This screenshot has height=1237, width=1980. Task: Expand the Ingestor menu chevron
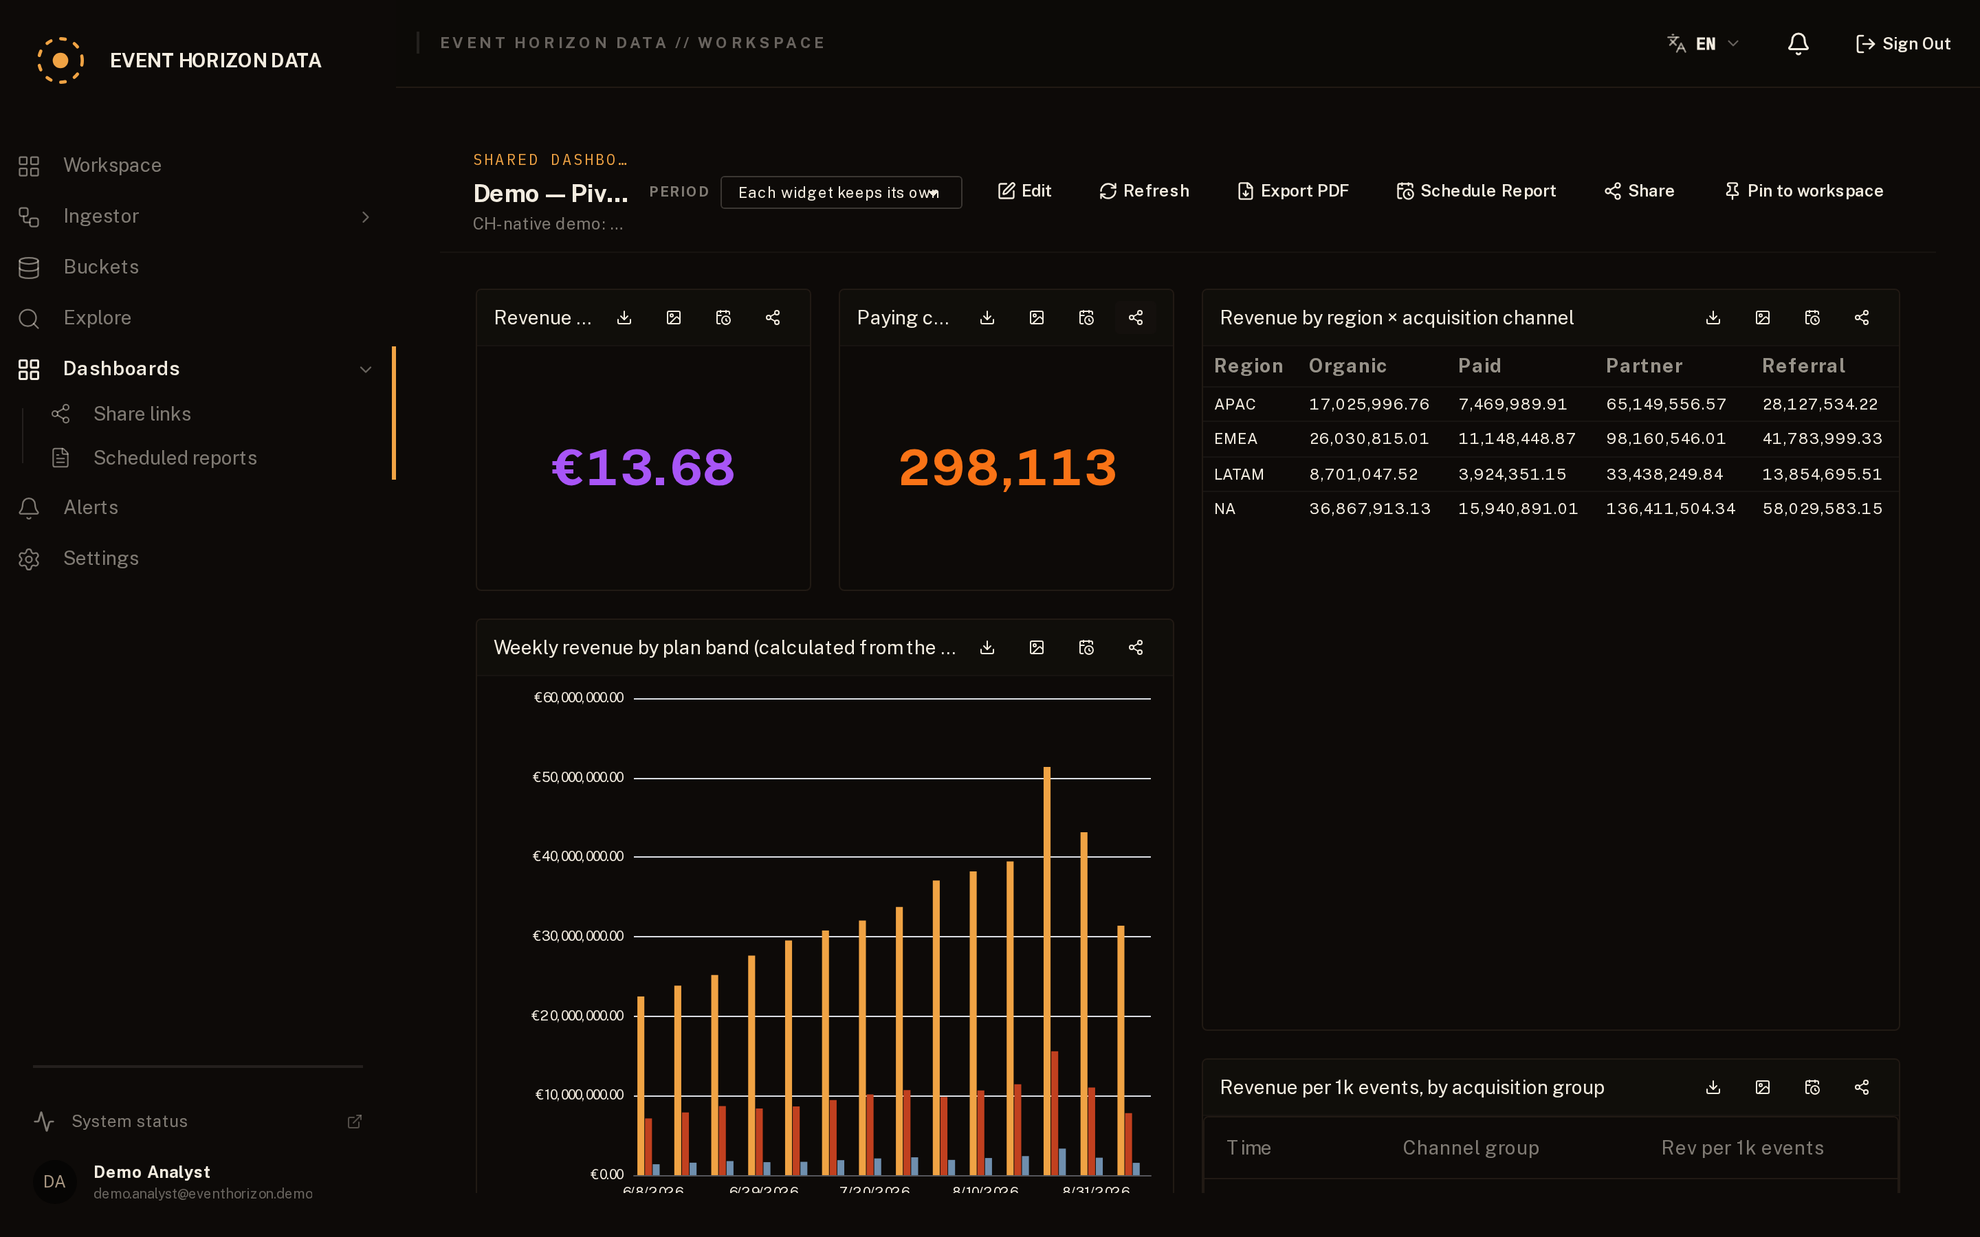(366, 216)
